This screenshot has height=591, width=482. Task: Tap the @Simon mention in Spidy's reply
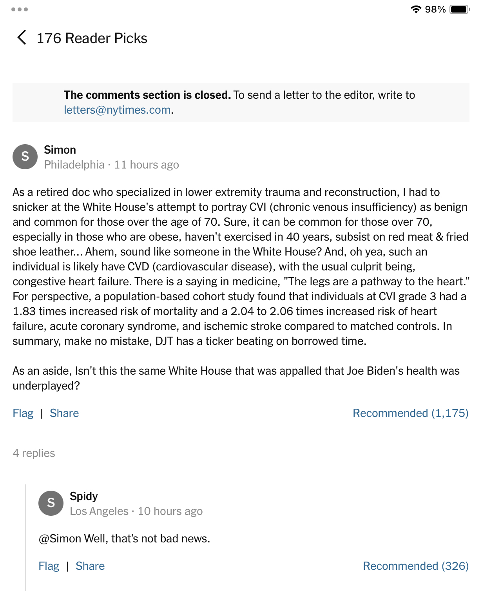click(60, 538)
